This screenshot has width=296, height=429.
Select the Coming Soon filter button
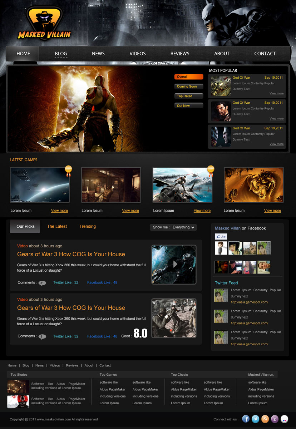[x=189, y=87]
